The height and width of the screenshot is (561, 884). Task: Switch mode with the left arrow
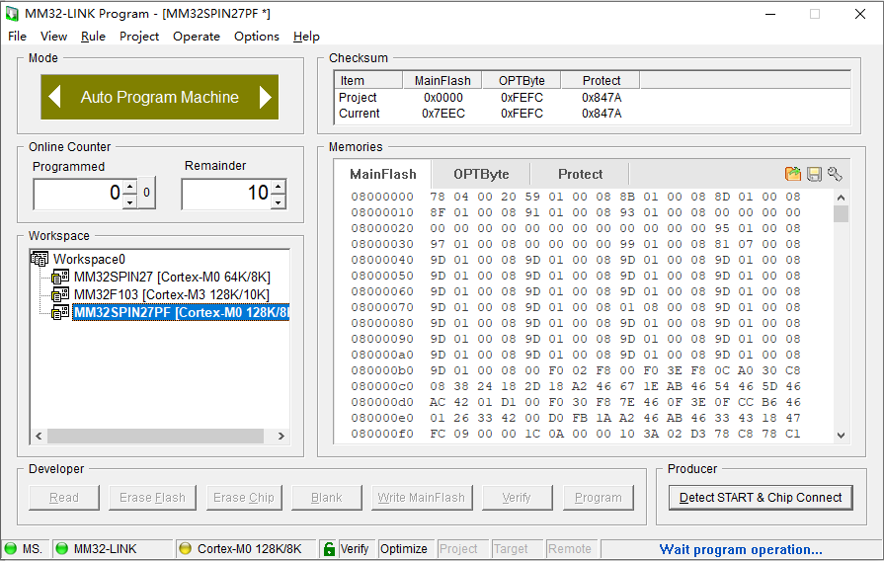pos(54,97)
